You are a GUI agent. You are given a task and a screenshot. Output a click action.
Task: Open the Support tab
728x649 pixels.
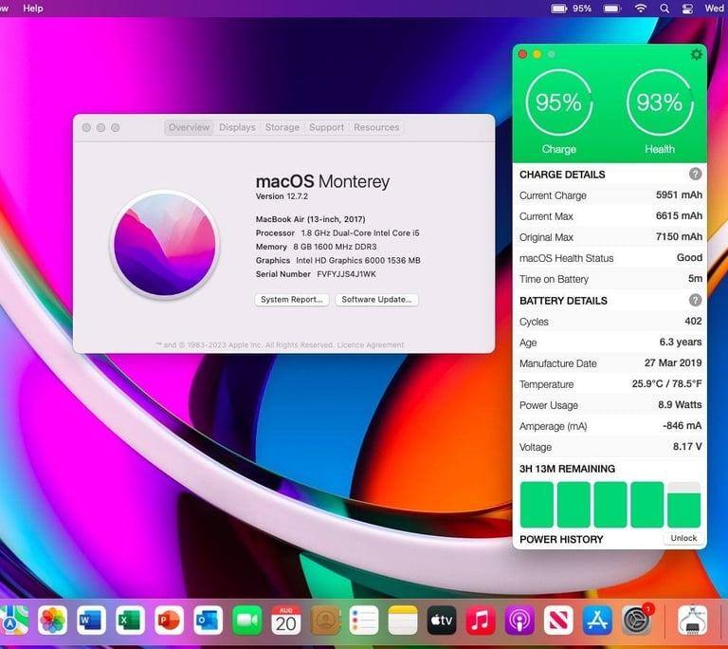326,127
